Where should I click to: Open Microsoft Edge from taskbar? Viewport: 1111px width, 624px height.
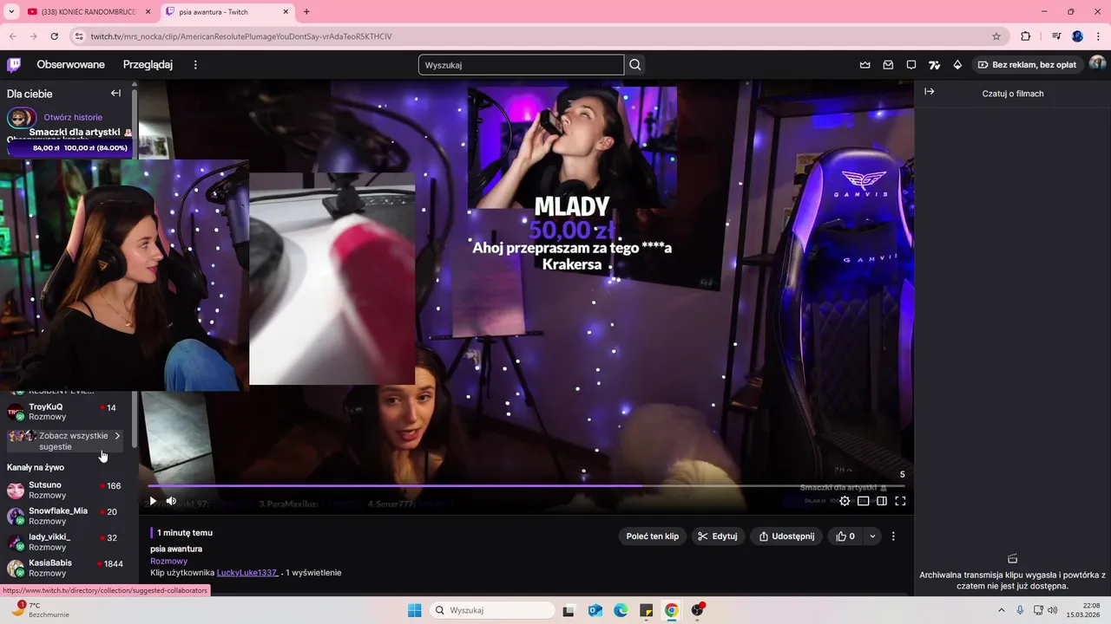[621, 610]
